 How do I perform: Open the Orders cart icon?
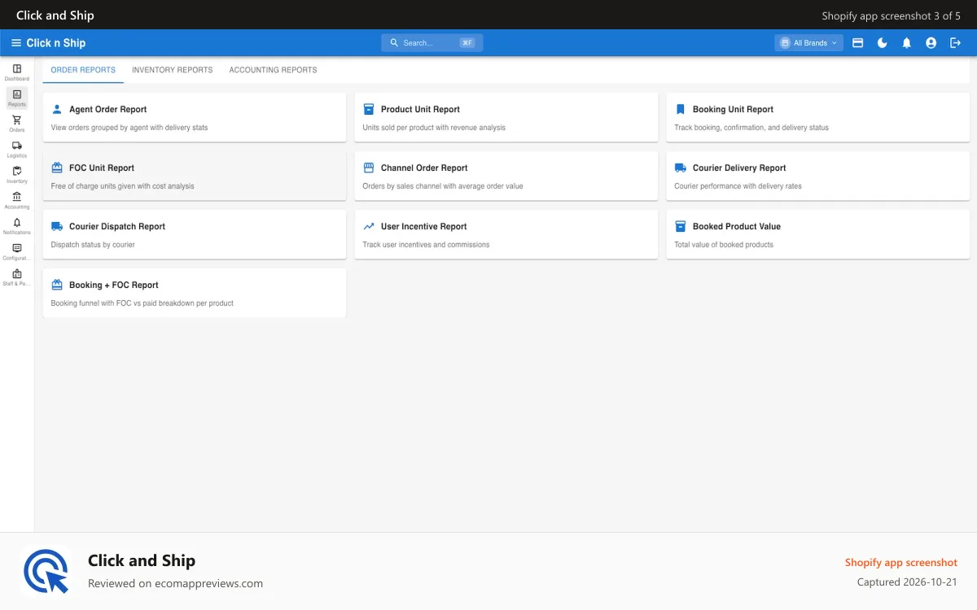[17, 120]
